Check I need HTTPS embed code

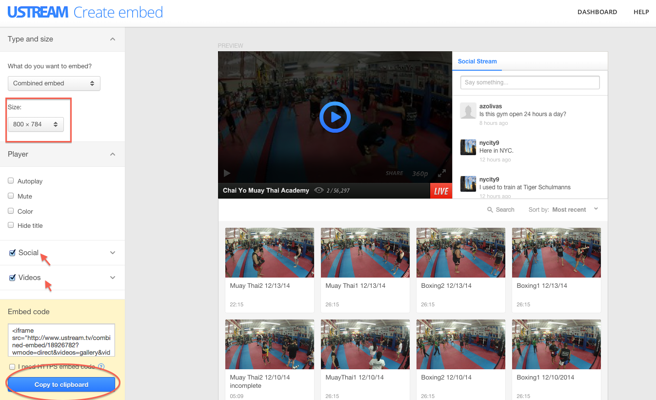tap(12, 366)
